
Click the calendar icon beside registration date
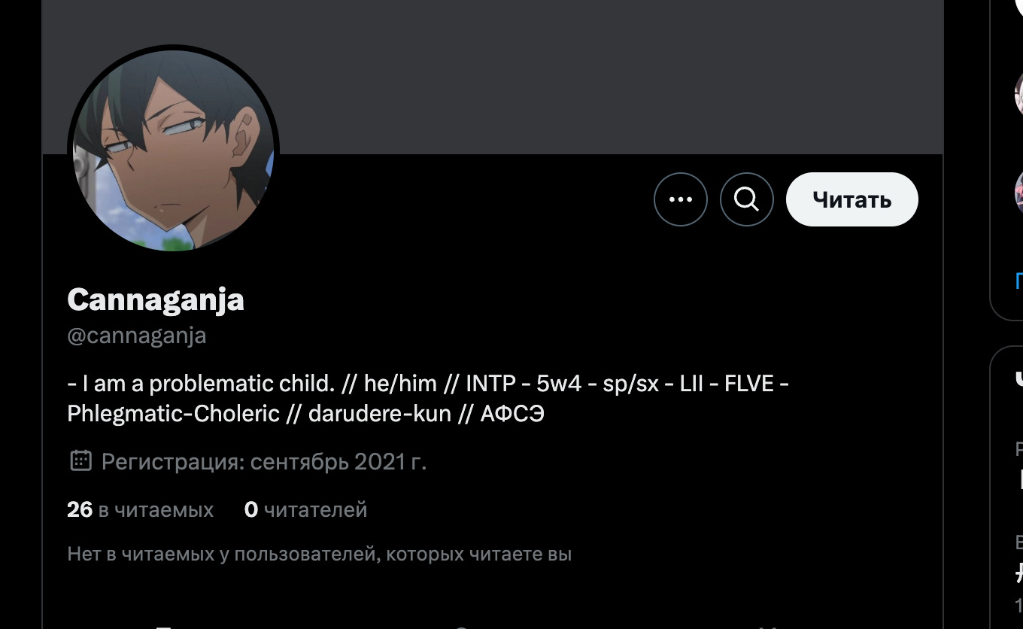pyautogui.click(x=80, y=460)
